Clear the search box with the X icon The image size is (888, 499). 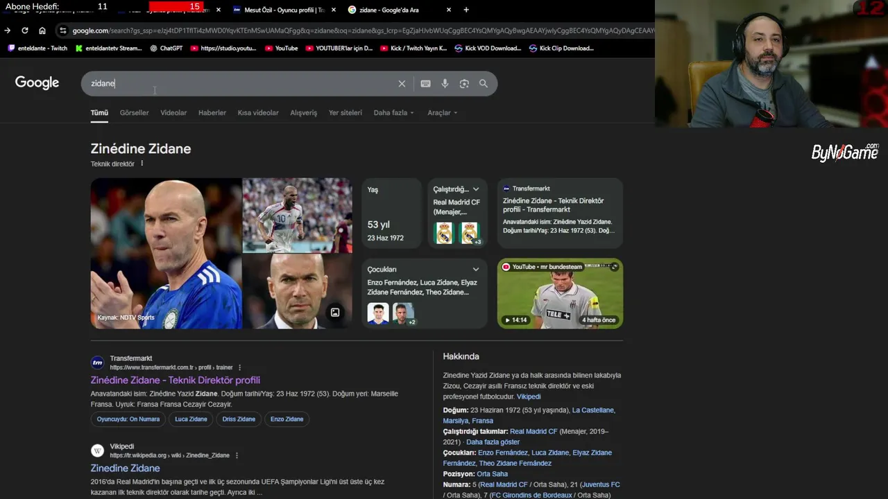coord(402,84)
